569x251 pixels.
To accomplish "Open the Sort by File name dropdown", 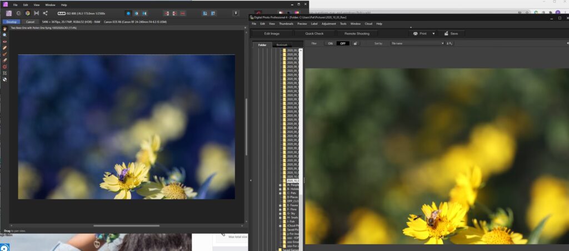I will [x=417, y=43].
